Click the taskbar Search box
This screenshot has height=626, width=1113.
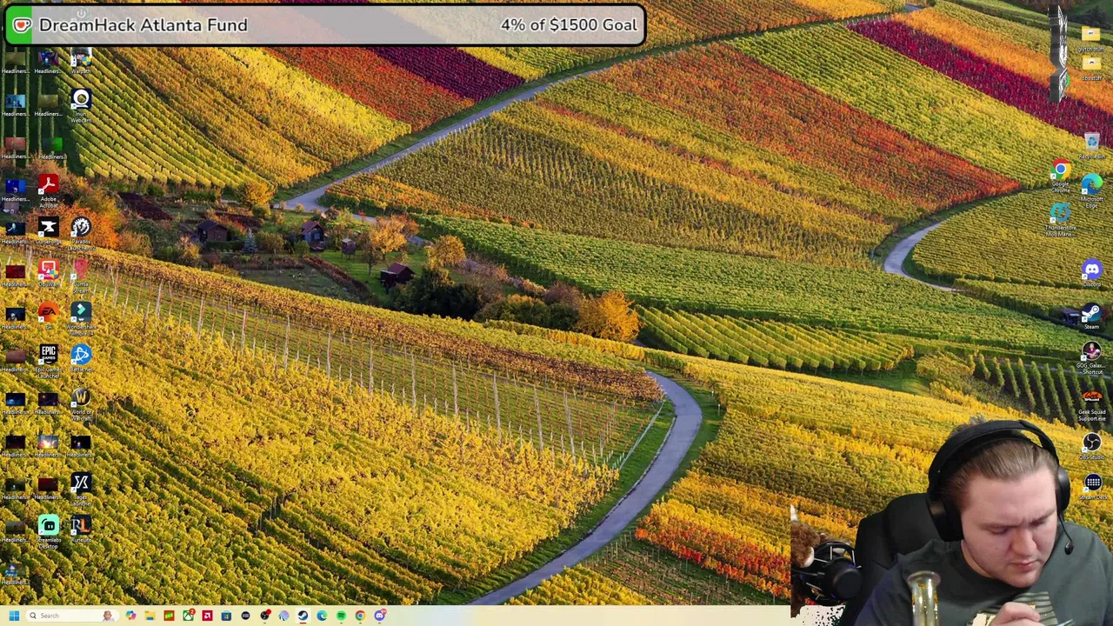pos(72,616)
